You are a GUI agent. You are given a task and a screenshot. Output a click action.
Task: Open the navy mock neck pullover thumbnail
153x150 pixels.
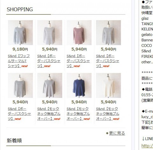(79, 86)
